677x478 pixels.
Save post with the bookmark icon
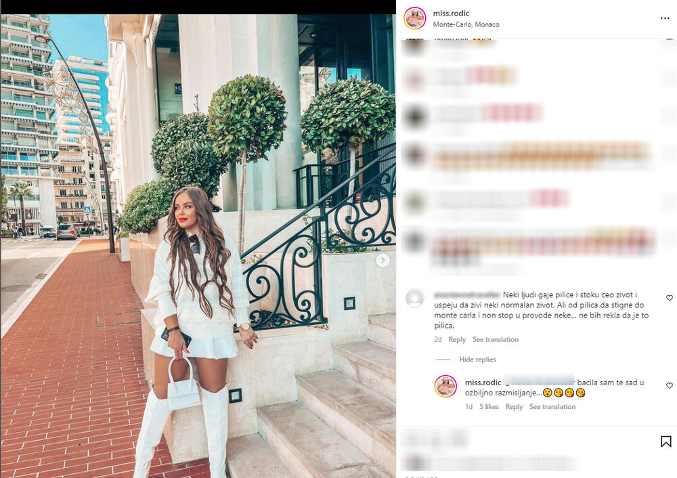pos(665,441)
